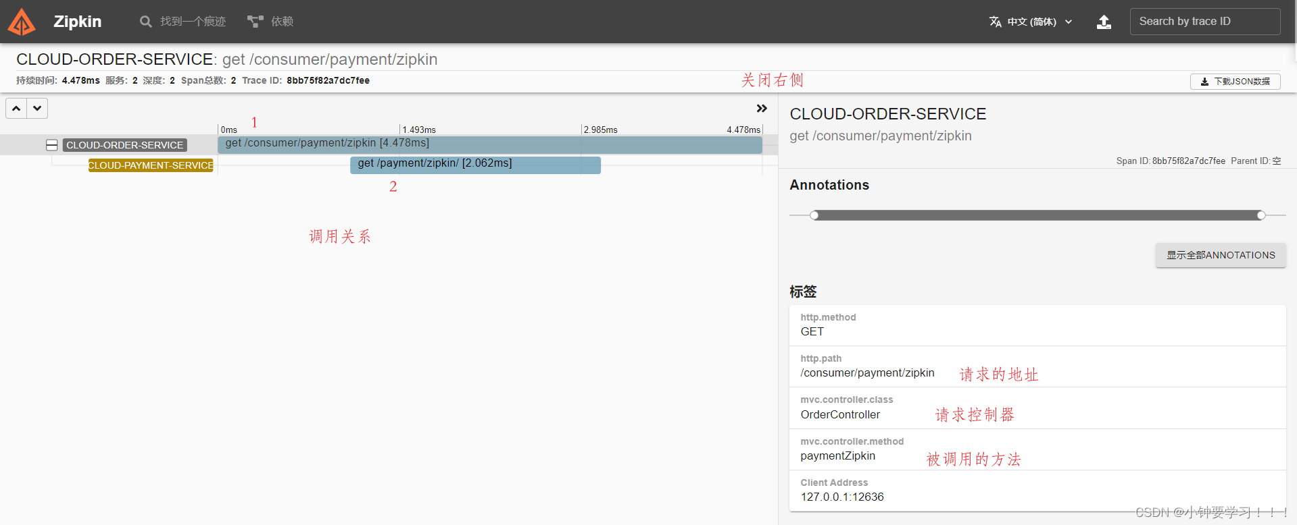Click the language translate icon
The height and width of the screenshot is (525, 1297).
(x=995, y=22)
